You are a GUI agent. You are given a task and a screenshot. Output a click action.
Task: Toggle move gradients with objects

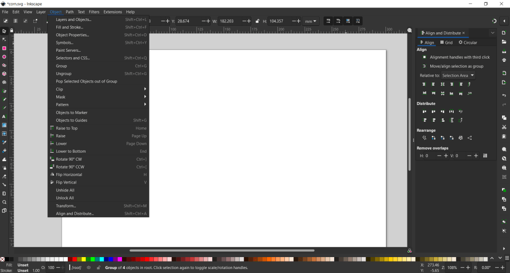[x=348, y=21]
